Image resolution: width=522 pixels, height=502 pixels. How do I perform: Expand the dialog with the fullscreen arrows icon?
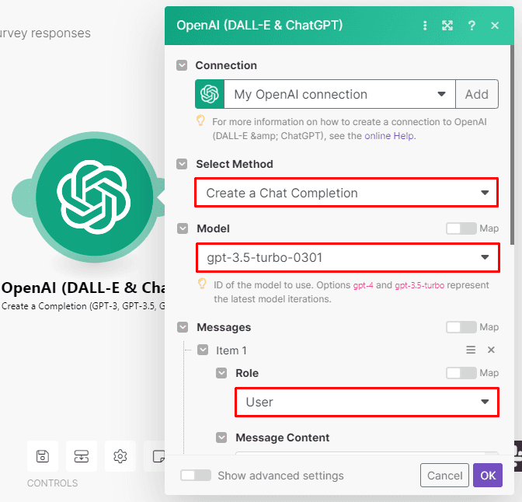pyautogui.click(x=447, y=26)
